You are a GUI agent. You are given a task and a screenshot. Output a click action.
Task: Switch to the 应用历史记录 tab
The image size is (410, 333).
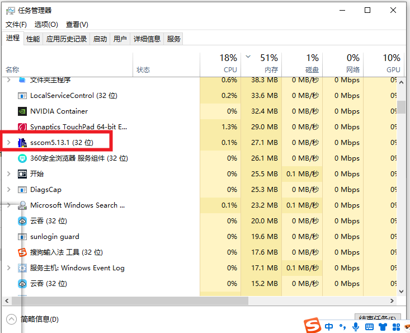pyautogui.click(x=67, y=39)
